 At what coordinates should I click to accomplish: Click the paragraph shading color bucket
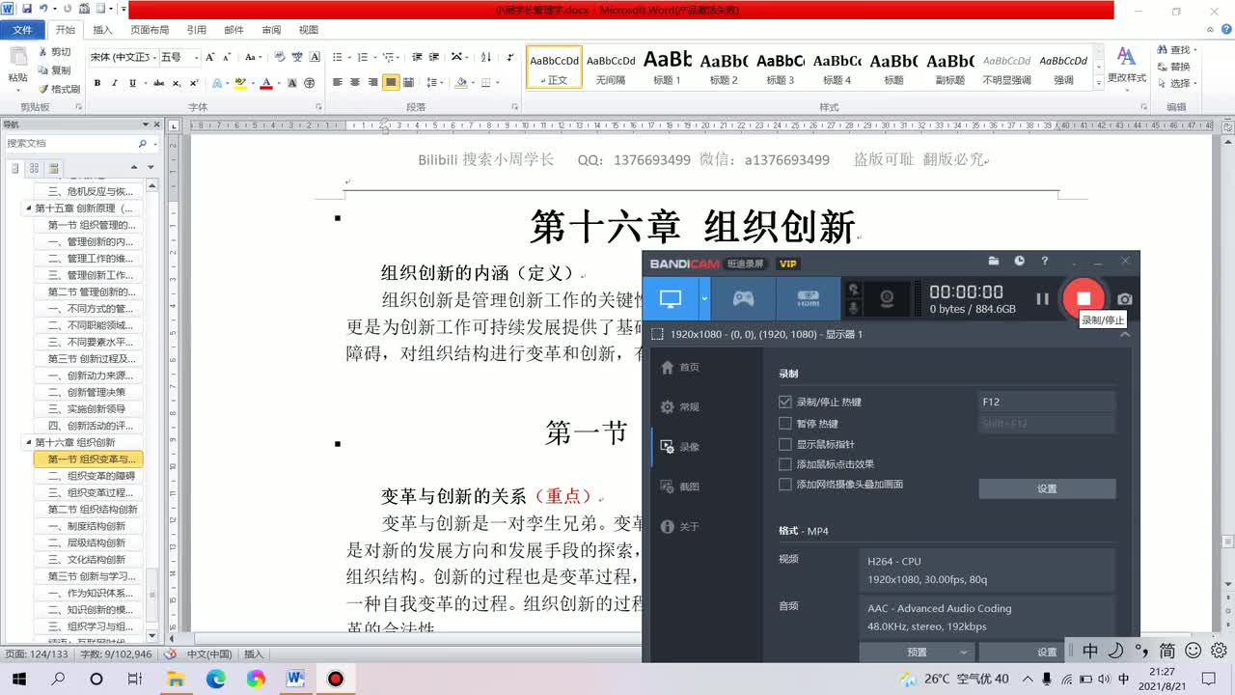pos(461,83)
